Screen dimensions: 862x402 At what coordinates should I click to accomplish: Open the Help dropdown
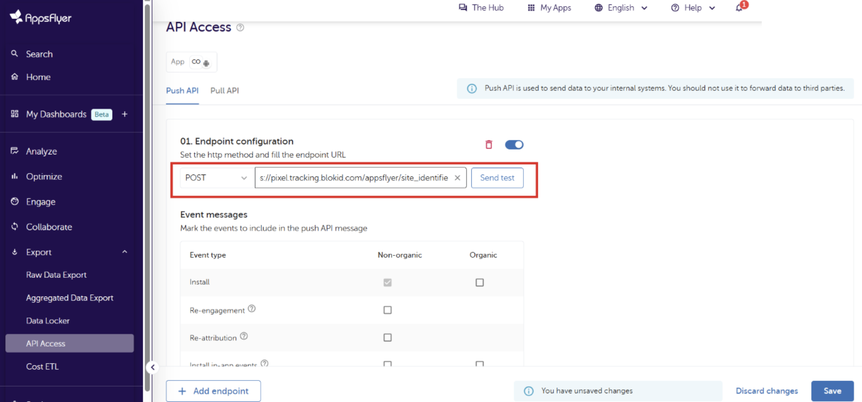point(693,7)
